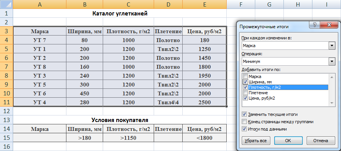Click 'Плотность, г/м2' header in row 3

coord(128,31)
